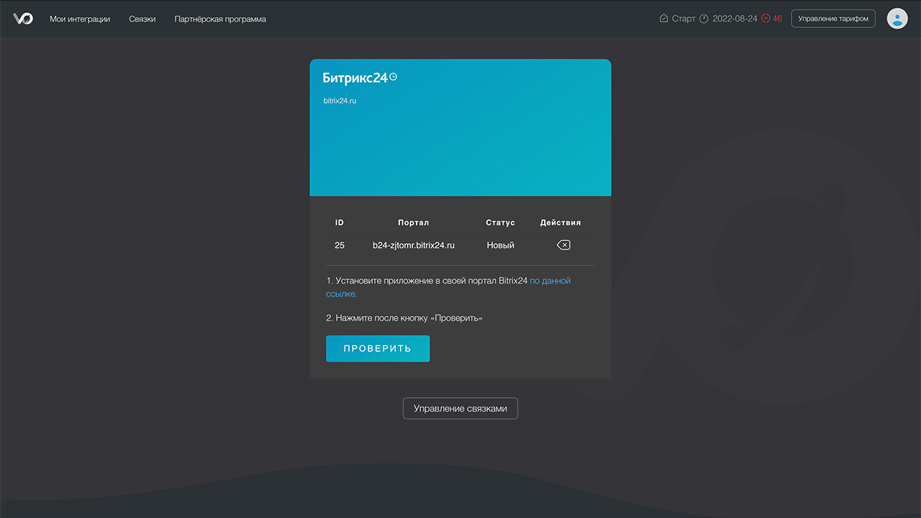Delete the b24-zjtomr.bitrix24.ru portal row
The width and height of the screenshot is (921, 518).
click(563, 245)
